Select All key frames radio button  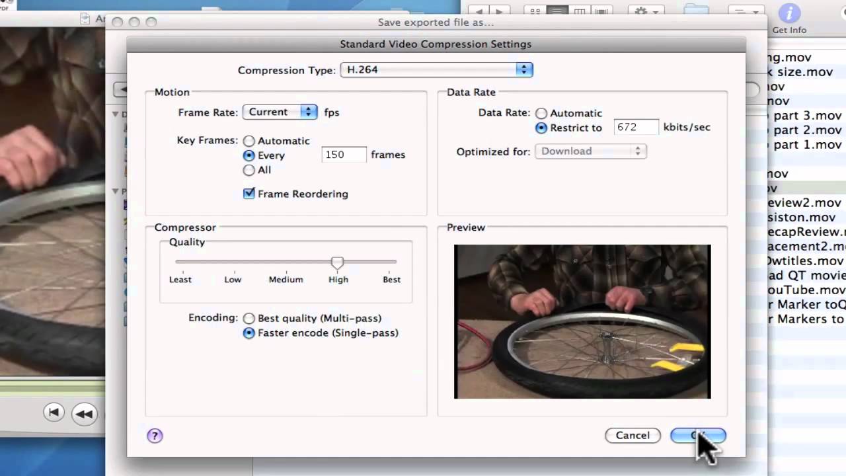click(x=249, y=170)
